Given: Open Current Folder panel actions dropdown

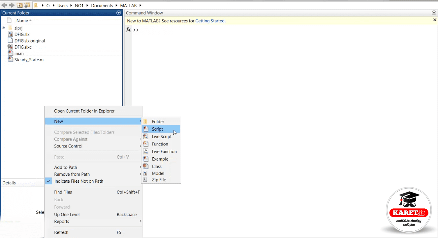Looking at the screenshot, I should 119,13.
